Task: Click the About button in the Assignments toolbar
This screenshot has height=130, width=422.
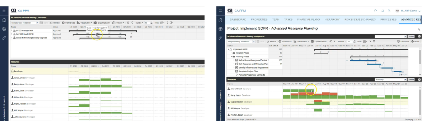Action: pyautogui.click(x=415, y=41)
